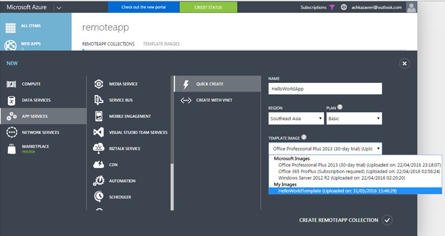
Task: Click All Items sidebar label
Action: 31,26
